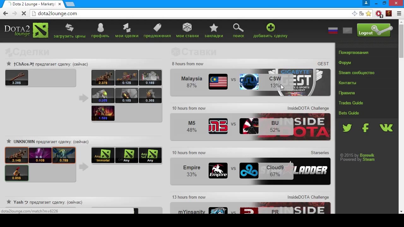Open закладки star icon
Screen dimensions: 404x227
[x=214, y=28]
